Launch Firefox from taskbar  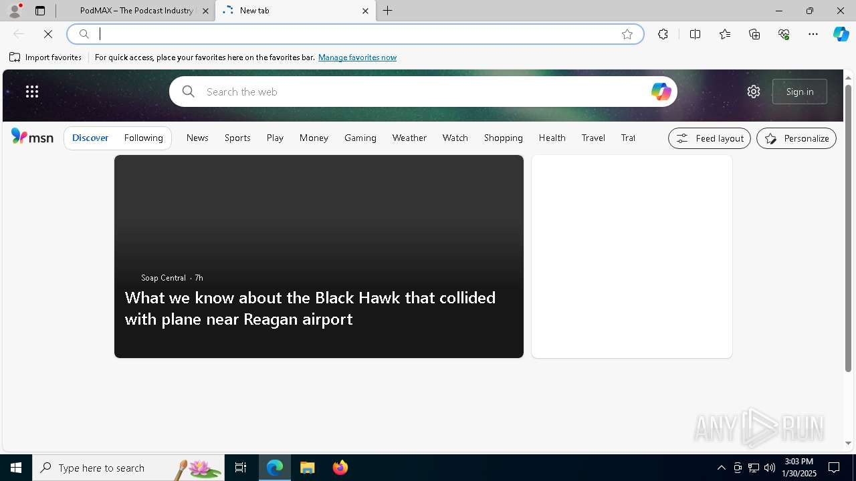tap(340, 468)
